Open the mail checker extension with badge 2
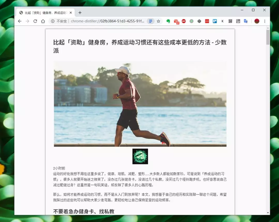Image resolution: width=279 pixels, height=222 pixels. [x=176, y=21]
